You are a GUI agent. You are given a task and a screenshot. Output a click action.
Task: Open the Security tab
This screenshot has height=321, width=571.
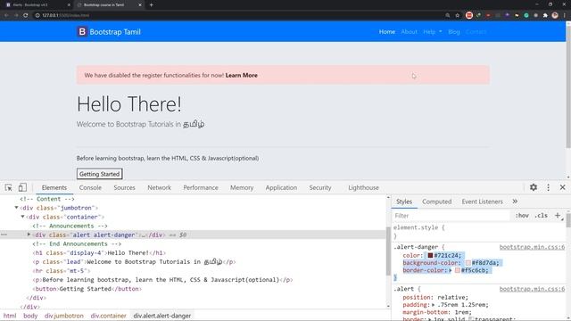[320, 187]
